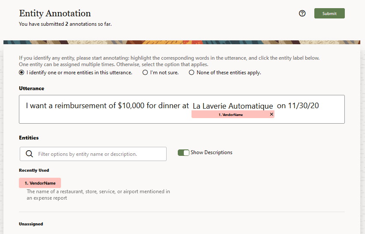Screen dimensions: 365x234
Task: Click the Unassigned section heading
Action: [x=31, y=224]
